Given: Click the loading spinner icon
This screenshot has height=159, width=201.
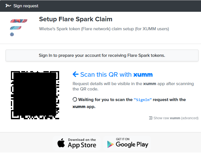Looking at the screenshot, I should 75,99.
